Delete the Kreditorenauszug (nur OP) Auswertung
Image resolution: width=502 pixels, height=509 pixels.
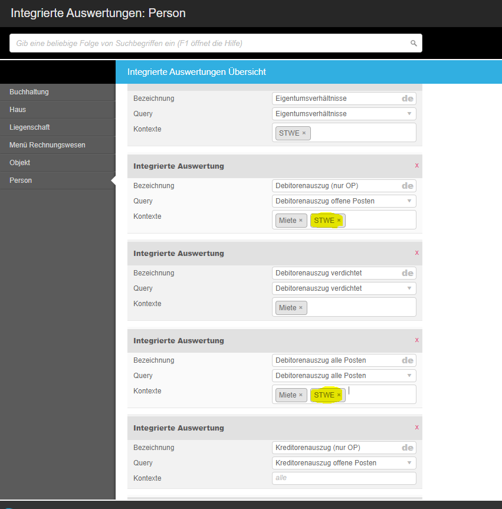[x=416, y=428]
